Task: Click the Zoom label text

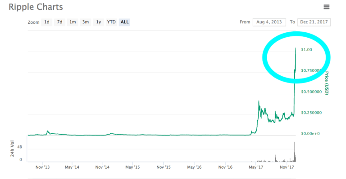Action: 33,22
